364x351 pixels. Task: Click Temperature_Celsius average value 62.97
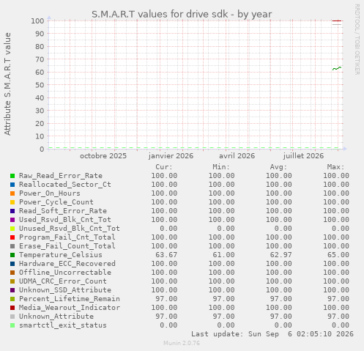coord(281,255)
